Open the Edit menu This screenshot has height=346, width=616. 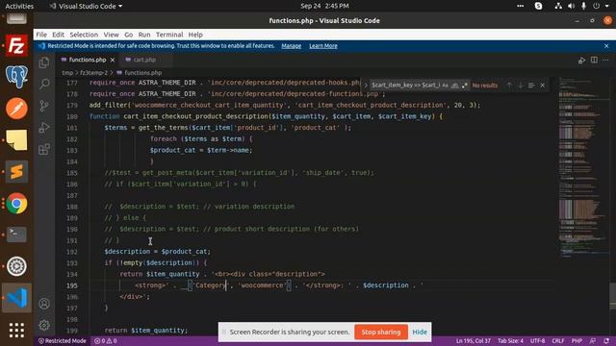pos(58,35)
